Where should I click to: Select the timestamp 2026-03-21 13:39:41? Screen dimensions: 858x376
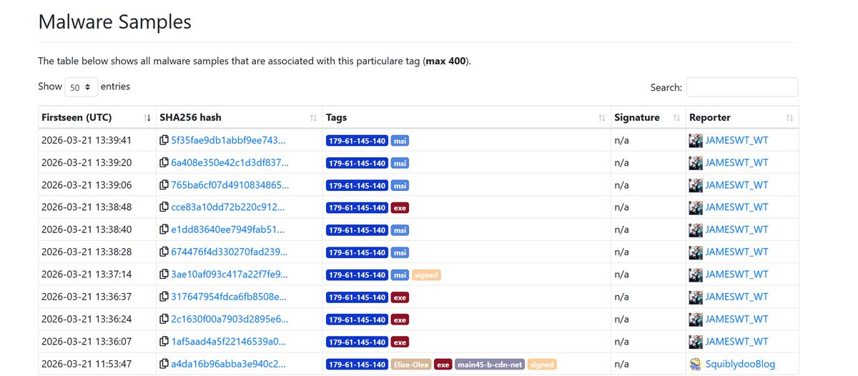[86, 140]
